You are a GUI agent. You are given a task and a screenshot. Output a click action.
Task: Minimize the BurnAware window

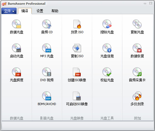pos(145,4)
